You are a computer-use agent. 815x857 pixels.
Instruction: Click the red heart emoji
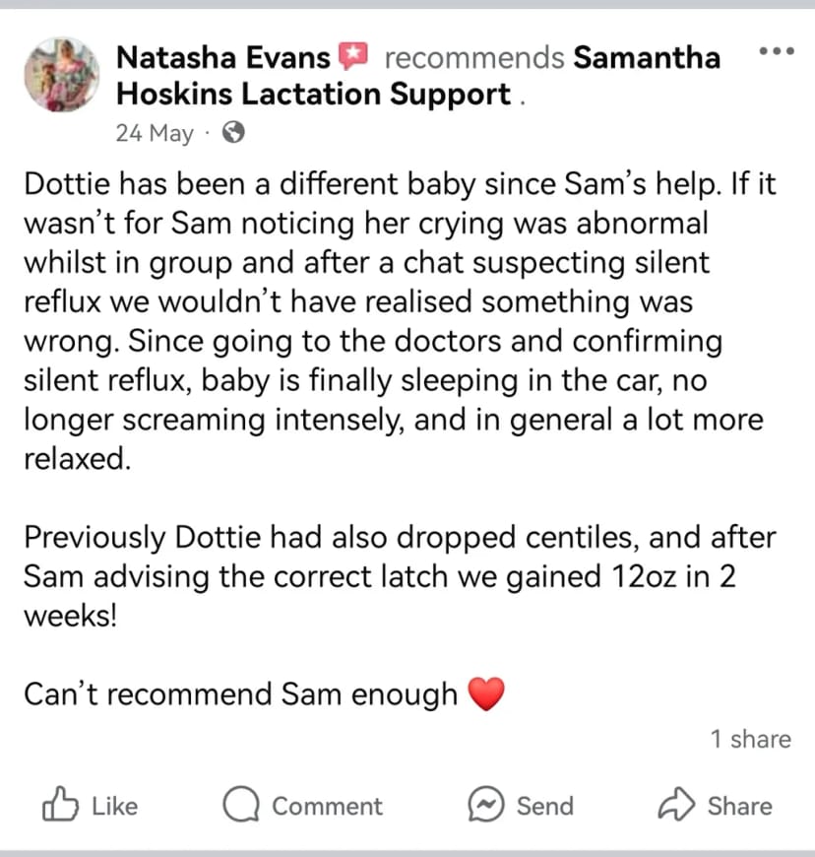[486, 694]
